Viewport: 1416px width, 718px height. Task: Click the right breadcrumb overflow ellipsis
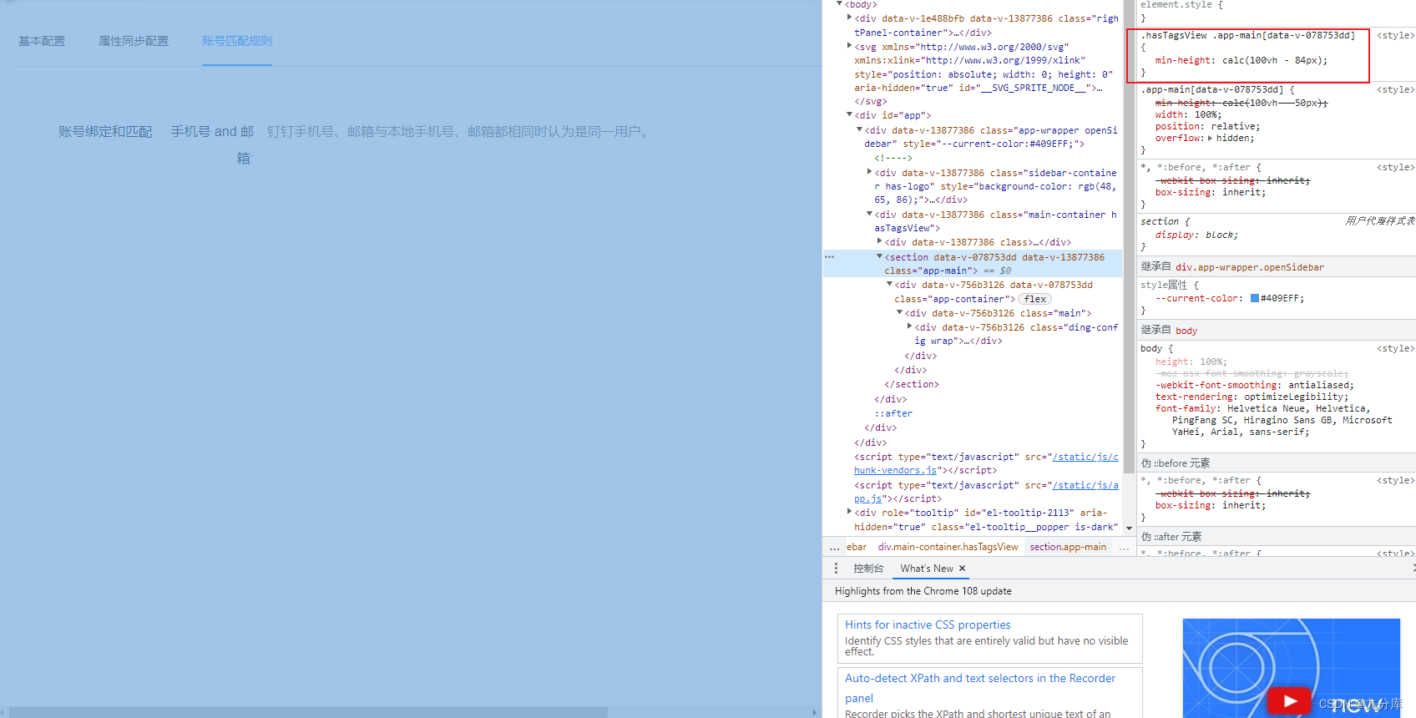pyautogui.click(x=1124, y=548)
